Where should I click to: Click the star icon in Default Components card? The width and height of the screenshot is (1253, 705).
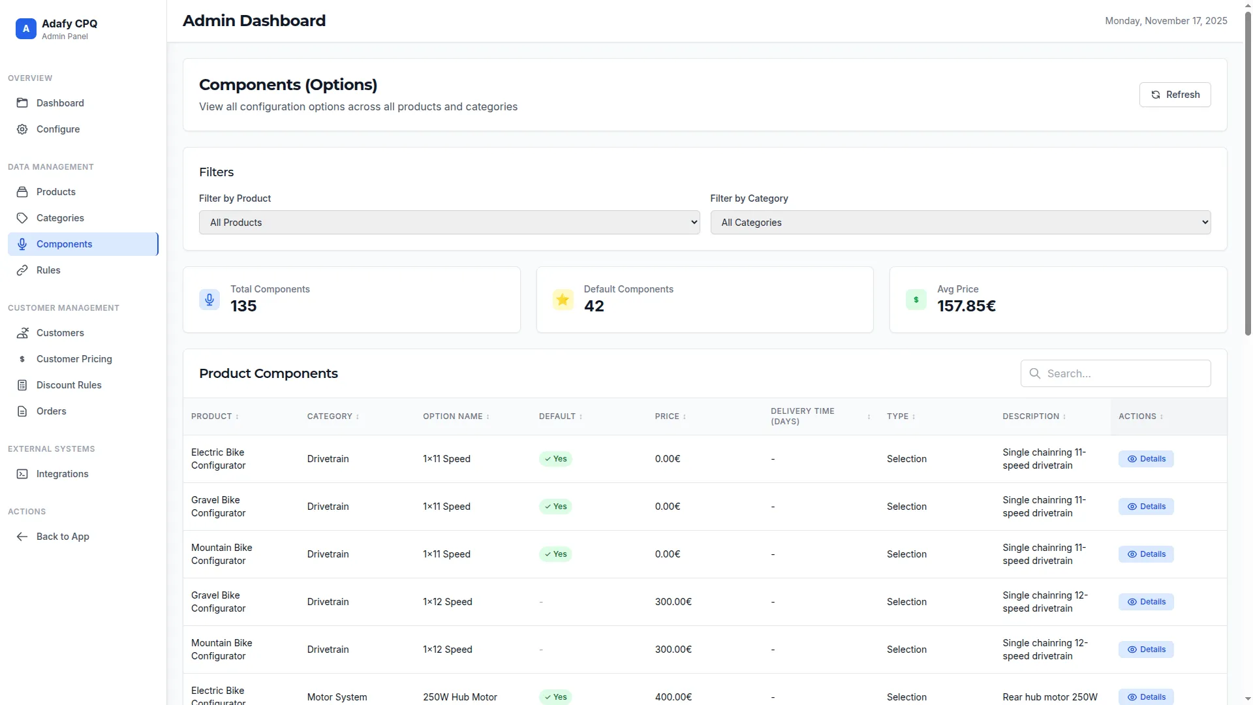[x=563, y=300]
